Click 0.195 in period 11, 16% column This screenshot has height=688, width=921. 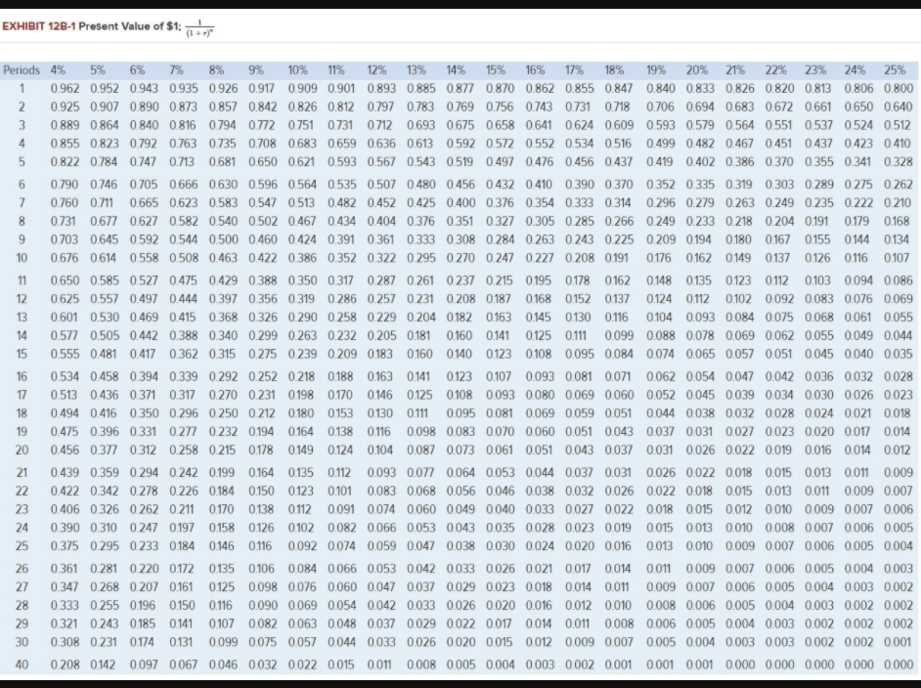[x=539, y=281]
